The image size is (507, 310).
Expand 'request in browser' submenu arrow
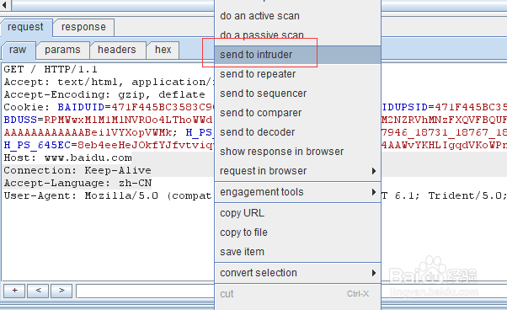pos(374,171)
